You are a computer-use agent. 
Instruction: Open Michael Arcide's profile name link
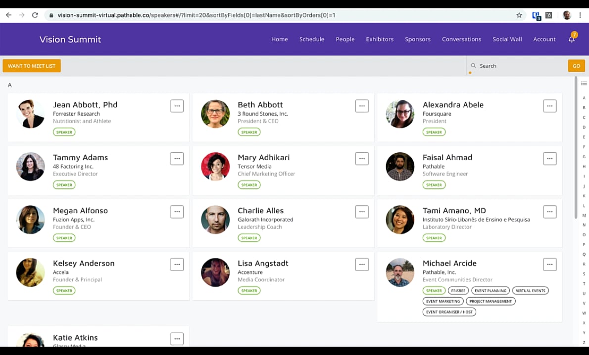point(449,263)
